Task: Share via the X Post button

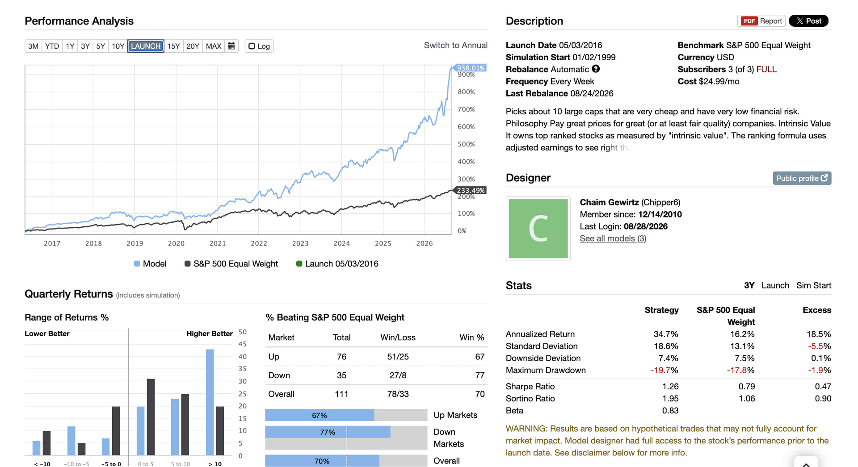Action: click(x=808, y=21)
